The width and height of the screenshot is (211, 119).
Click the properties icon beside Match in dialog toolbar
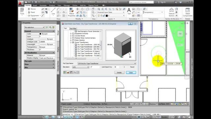tap(71, 72)
